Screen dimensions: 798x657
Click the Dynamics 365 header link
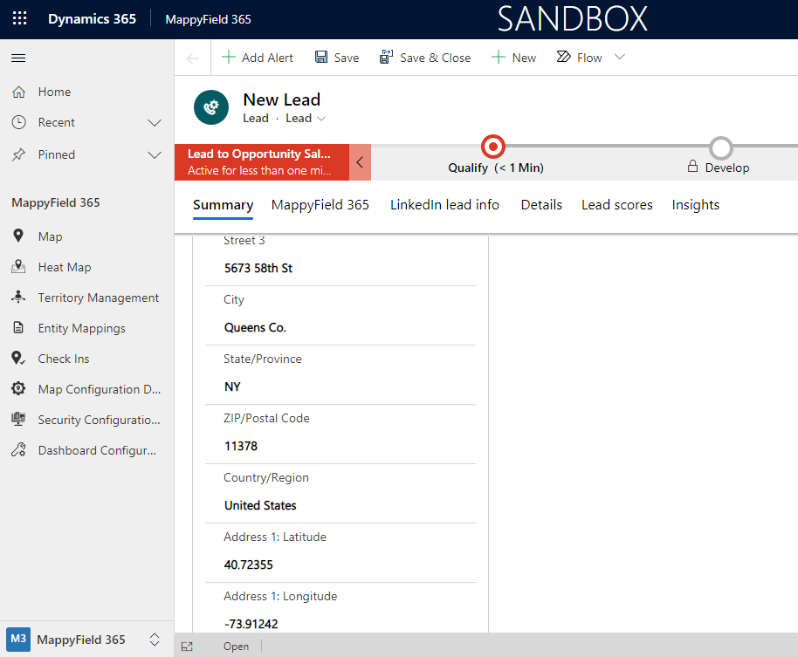tap(93, 19)
